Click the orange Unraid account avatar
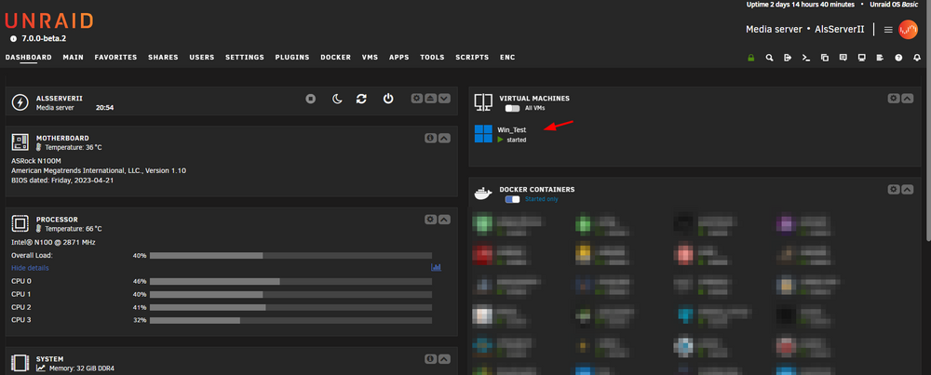Viewport: 931px width, 375px height. click(908, 29)
